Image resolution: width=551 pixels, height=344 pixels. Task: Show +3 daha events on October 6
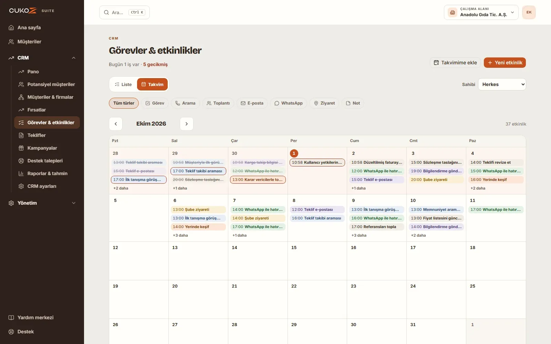click(x=180, y=235)
